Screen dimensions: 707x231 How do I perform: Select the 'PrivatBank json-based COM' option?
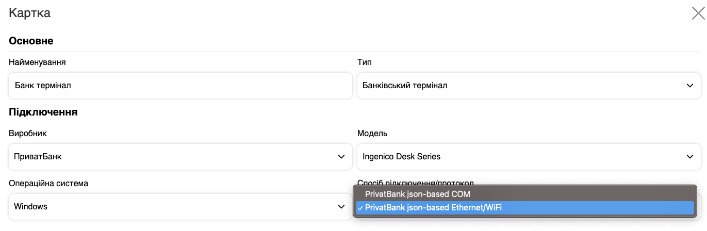(x=417, y=194)
